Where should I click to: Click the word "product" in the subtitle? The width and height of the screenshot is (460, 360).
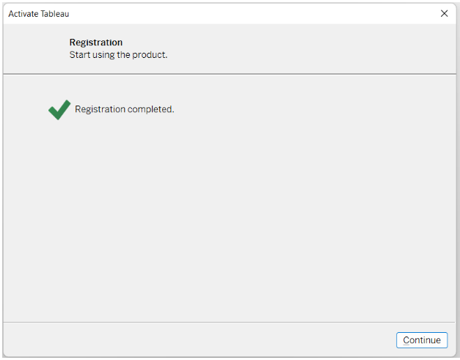[x=150, y=54]
